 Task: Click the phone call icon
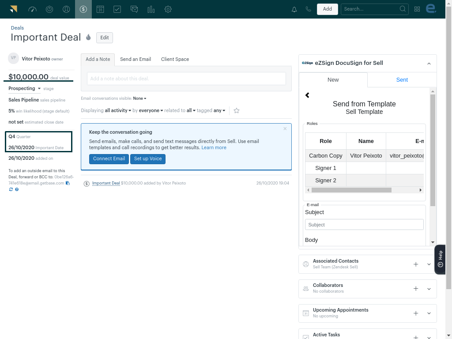click(x=308, y=9)
